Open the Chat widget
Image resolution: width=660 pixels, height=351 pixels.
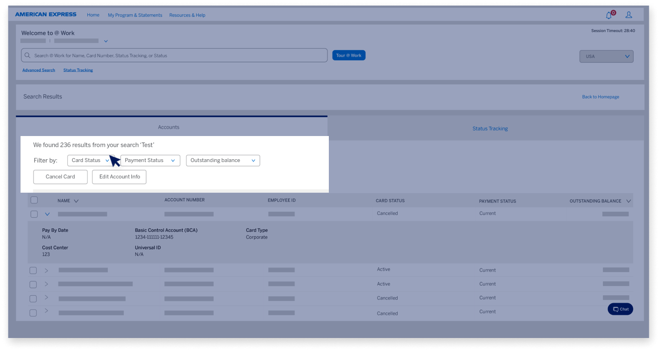(x=620, y=309)
